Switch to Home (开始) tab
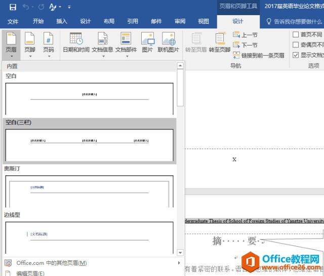The width and height of the screenshot is (324, 276). [38, 21]
